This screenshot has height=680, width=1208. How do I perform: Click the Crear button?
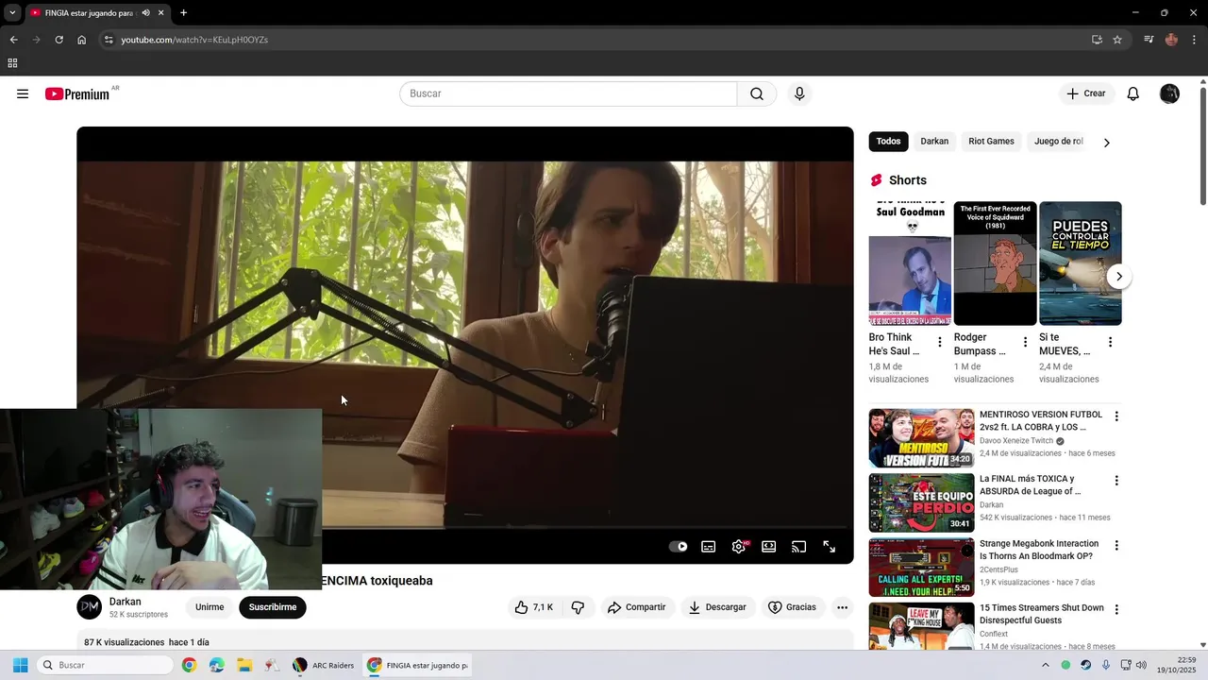(1085, 93)
